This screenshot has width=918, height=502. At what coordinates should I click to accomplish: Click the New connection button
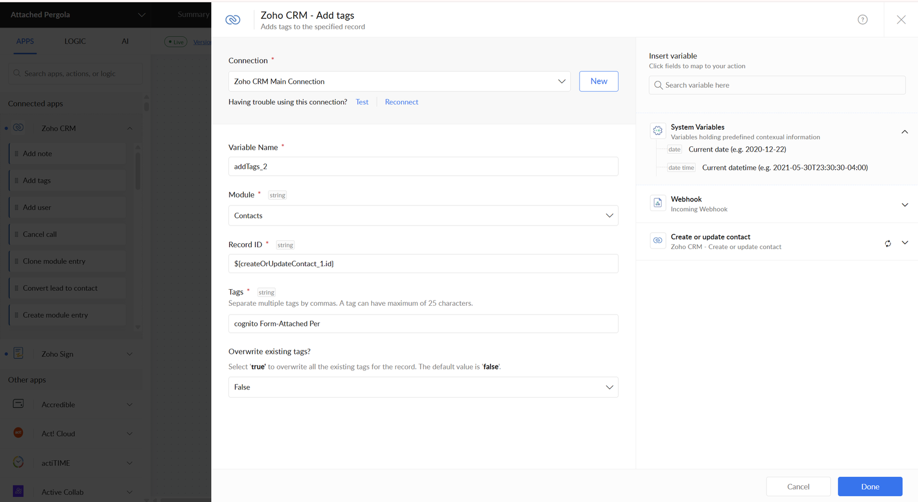click(x=598, y=81)
